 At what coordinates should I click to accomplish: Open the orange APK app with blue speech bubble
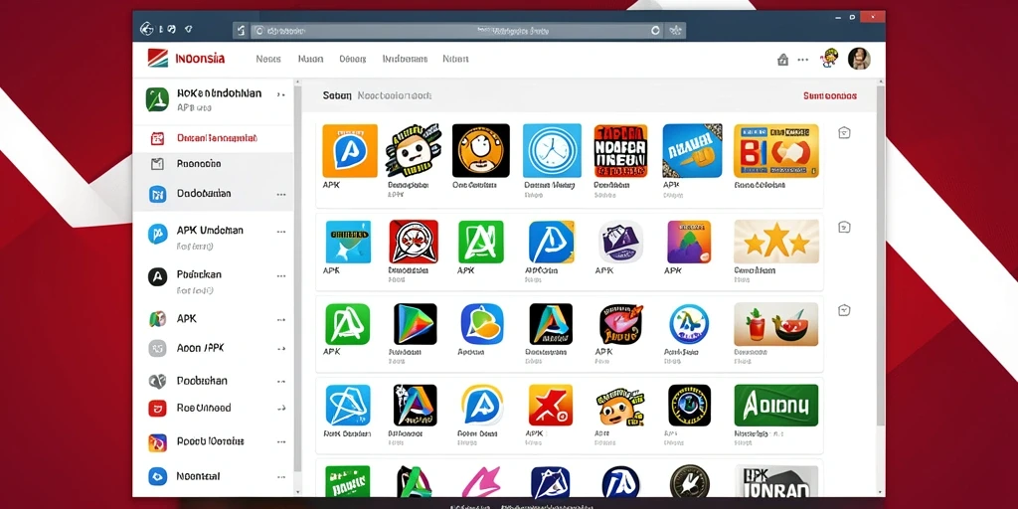click(x=350, y=151)
